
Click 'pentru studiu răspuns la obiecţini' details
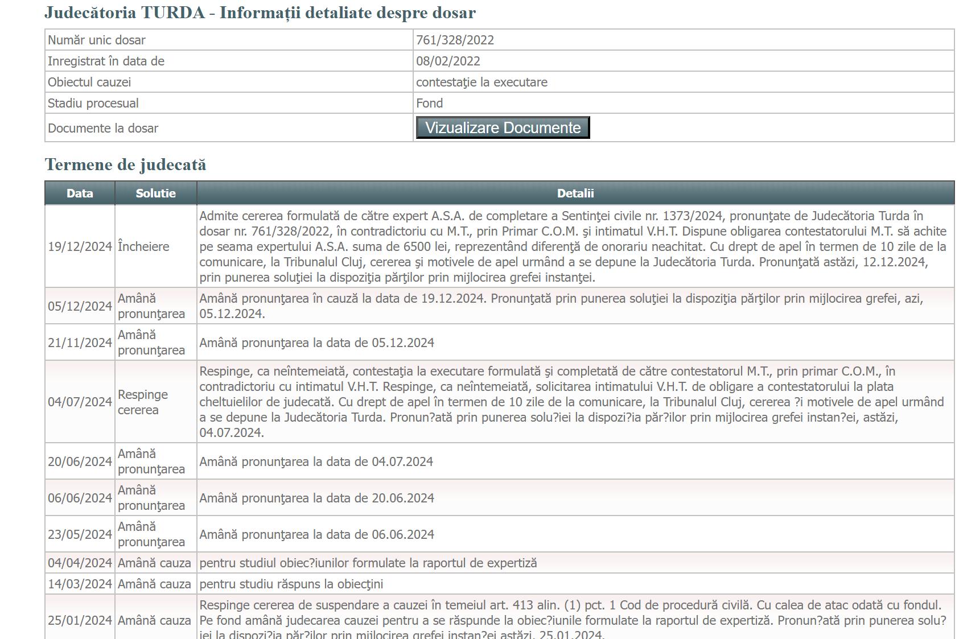(x=291, y=584)
